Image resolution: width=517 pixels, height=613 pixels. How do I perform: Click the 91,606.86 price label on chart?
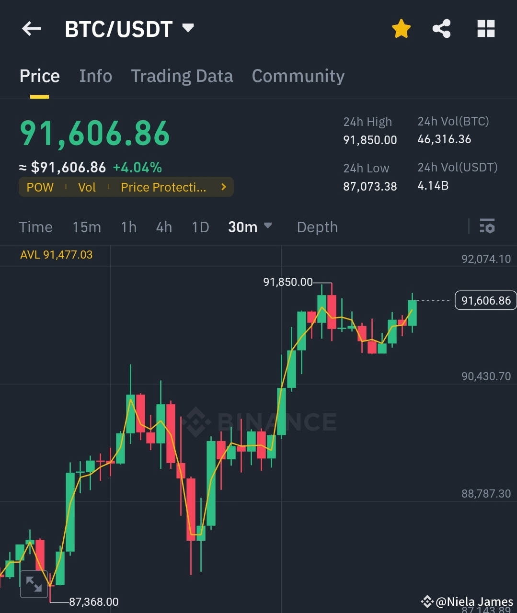(485, 300)
